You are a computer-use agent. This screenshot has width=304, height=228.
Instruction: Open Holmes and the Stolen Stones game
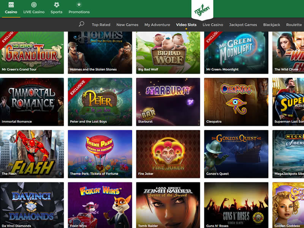coord(100,52)
